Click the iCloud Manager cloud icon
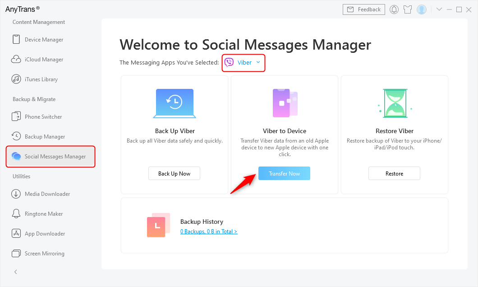Viewport: 478px width, 287px height. [x=16, y=59]
